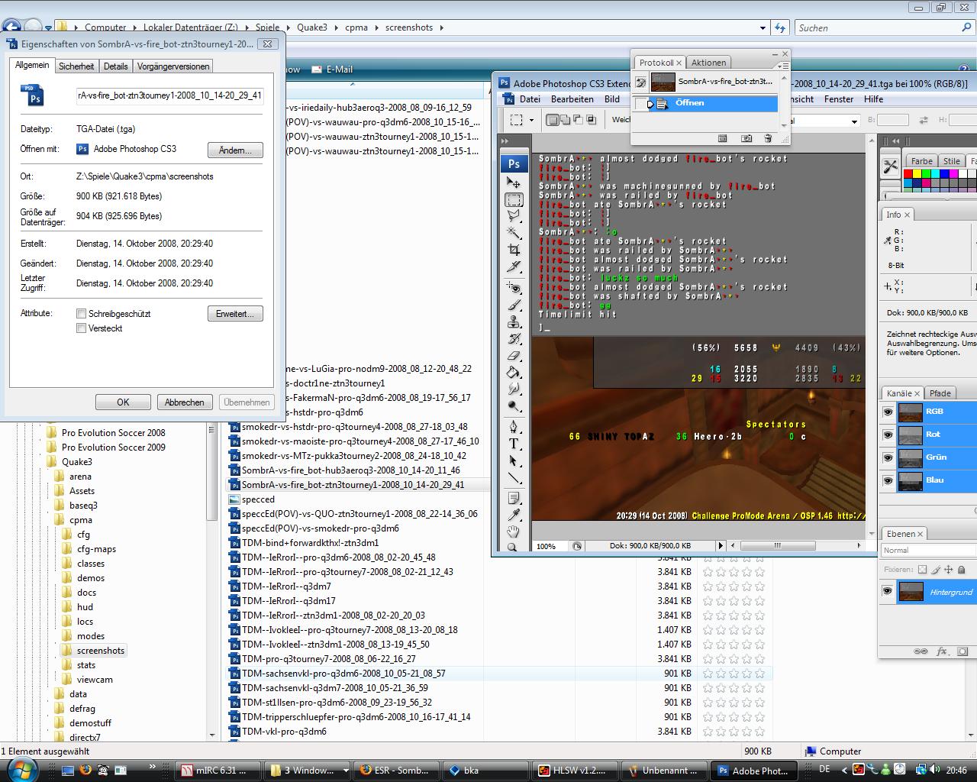Image resolution: width=977 pixels, height=782 pixels.
Task: Hide the Rot channel visibility eye
Action: click(888, 435)
